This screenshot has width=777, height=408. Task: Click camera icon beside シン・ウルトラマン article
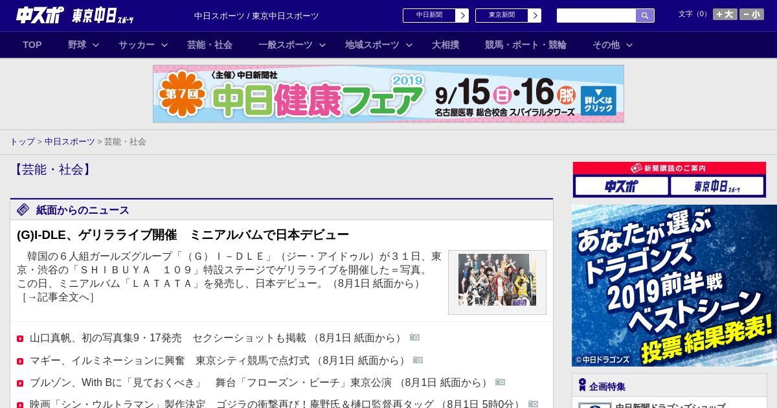click(x=534, y=404)
